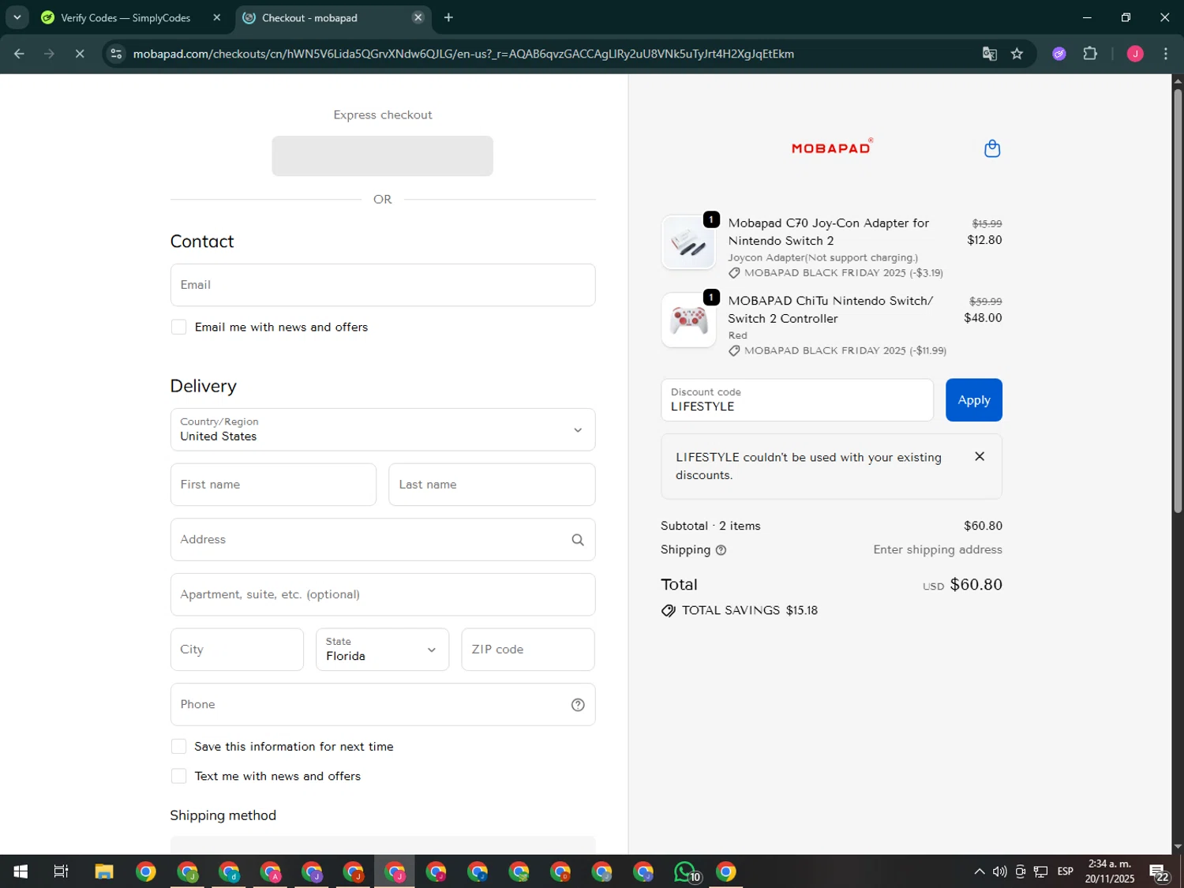Click the network icon in system tray
The image size is (1184, 888).
click(1041, 871)
